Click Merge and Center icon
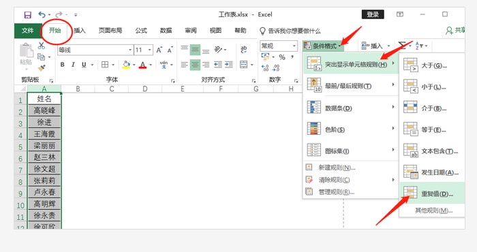Image resolution: width=477 pixels, height=252 pixels. coord(244,65)
